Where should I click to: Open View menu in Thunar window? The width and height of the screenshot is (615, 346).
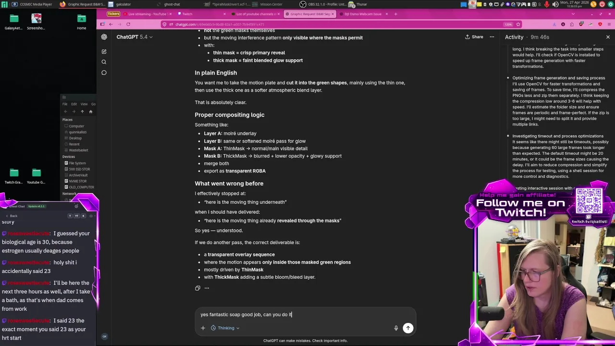[x=84, y=104]
